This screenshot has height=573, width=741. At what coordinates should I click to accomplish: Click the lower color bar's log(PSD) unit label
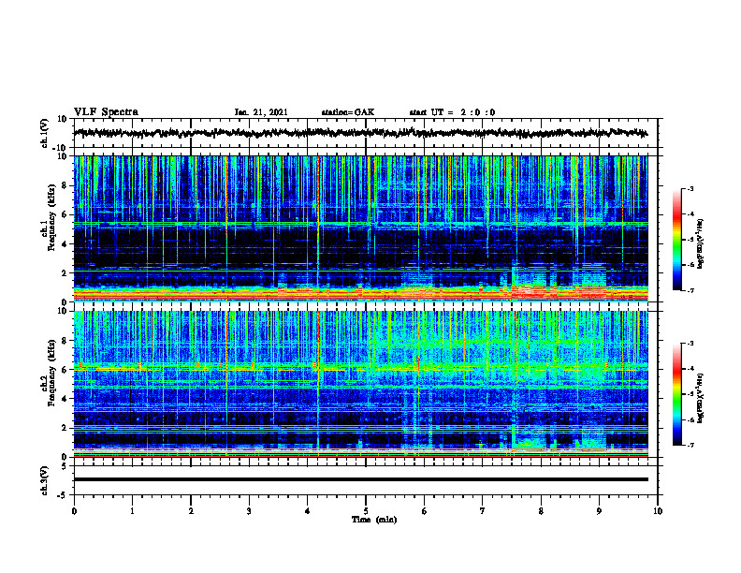(700, 398)
